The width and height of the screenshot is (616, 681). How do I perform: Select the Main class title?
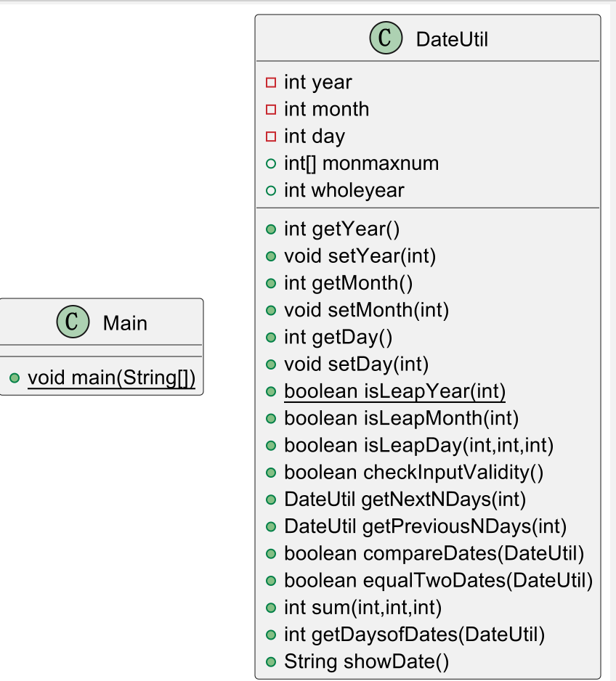[125, 323]
